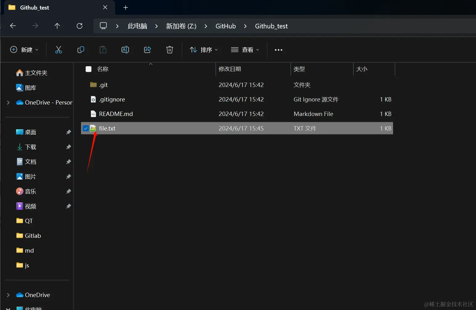Click Github_test in the breadcrumb
Screen dimensions: 476x310
click(271, 26)
